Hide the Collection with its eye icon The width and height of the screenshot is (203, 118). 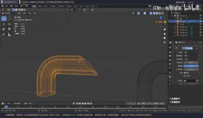pos(201,16)
